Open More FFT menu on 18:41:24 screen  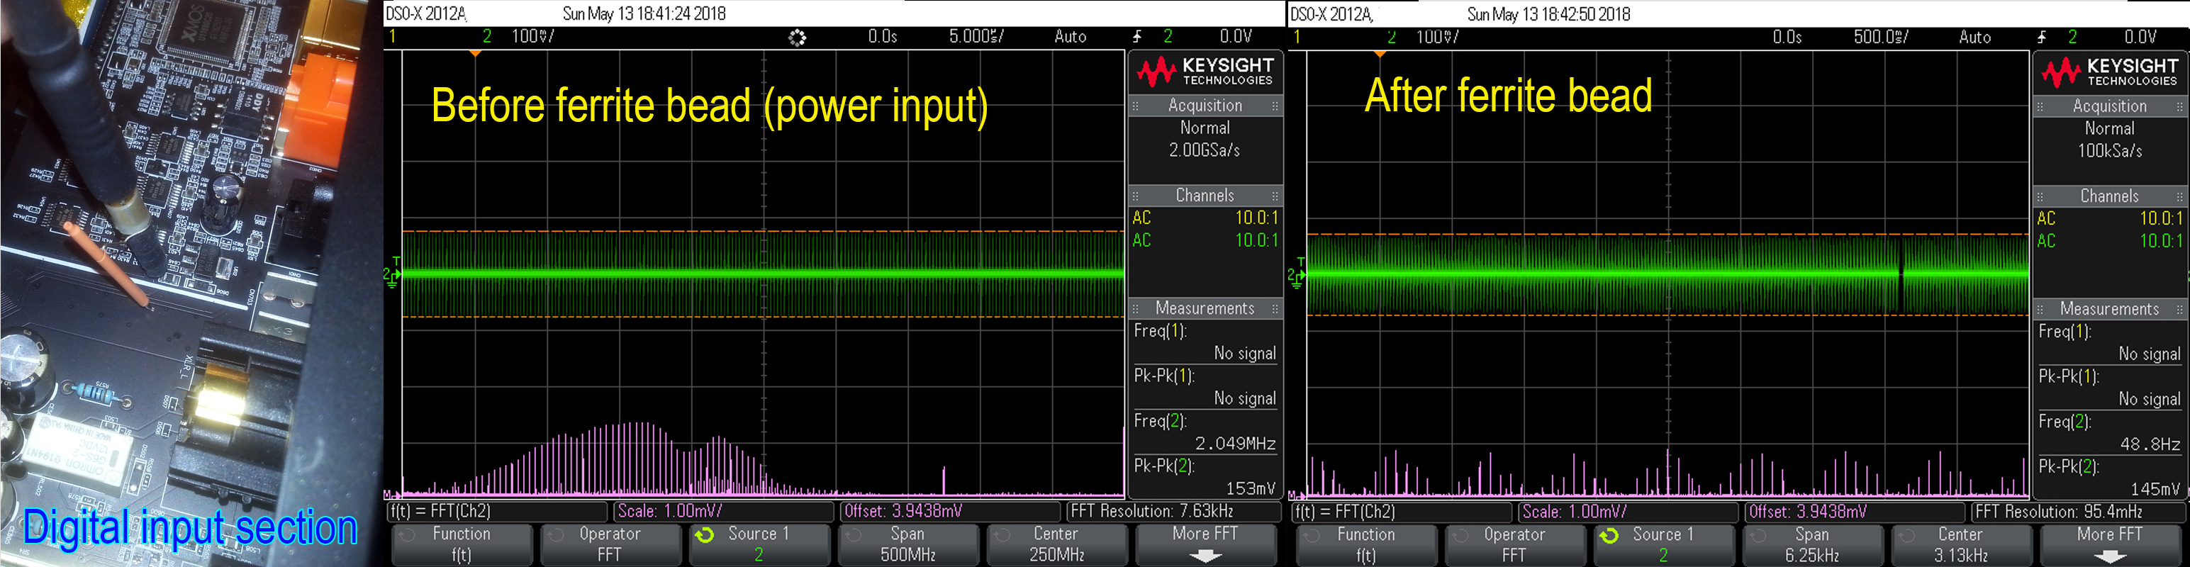point(1205,544)
